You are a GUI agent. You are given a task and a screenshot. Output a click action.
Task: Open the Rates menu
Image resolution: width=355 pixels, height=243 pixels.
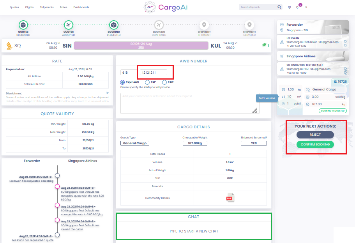click(x=64, y=7)
